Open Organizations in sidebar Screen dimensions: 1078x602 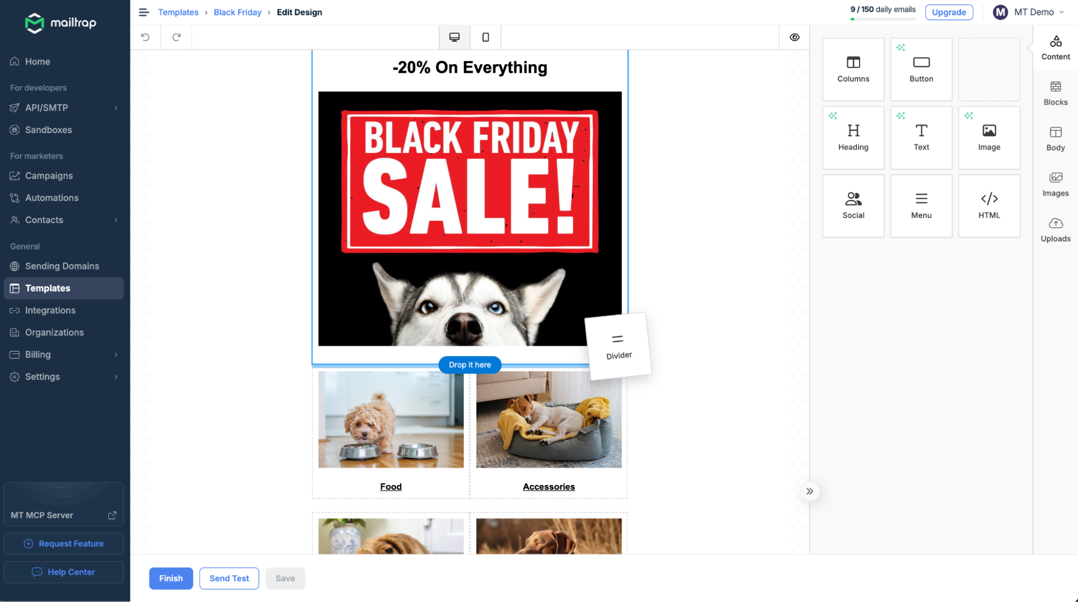[64, 333]
